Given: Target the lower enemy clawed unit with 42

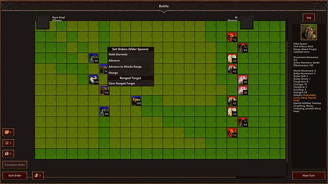Looking at the screenshot, I should [x=232, y=101].
